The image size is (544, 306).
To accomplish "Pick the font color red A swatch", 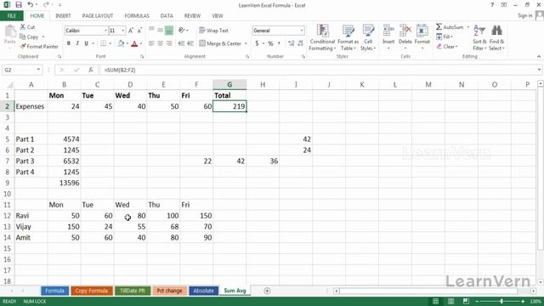I will point(134,43).
